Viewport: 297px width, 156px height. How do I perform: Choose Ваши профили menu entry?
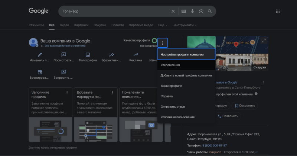point(186,86)
